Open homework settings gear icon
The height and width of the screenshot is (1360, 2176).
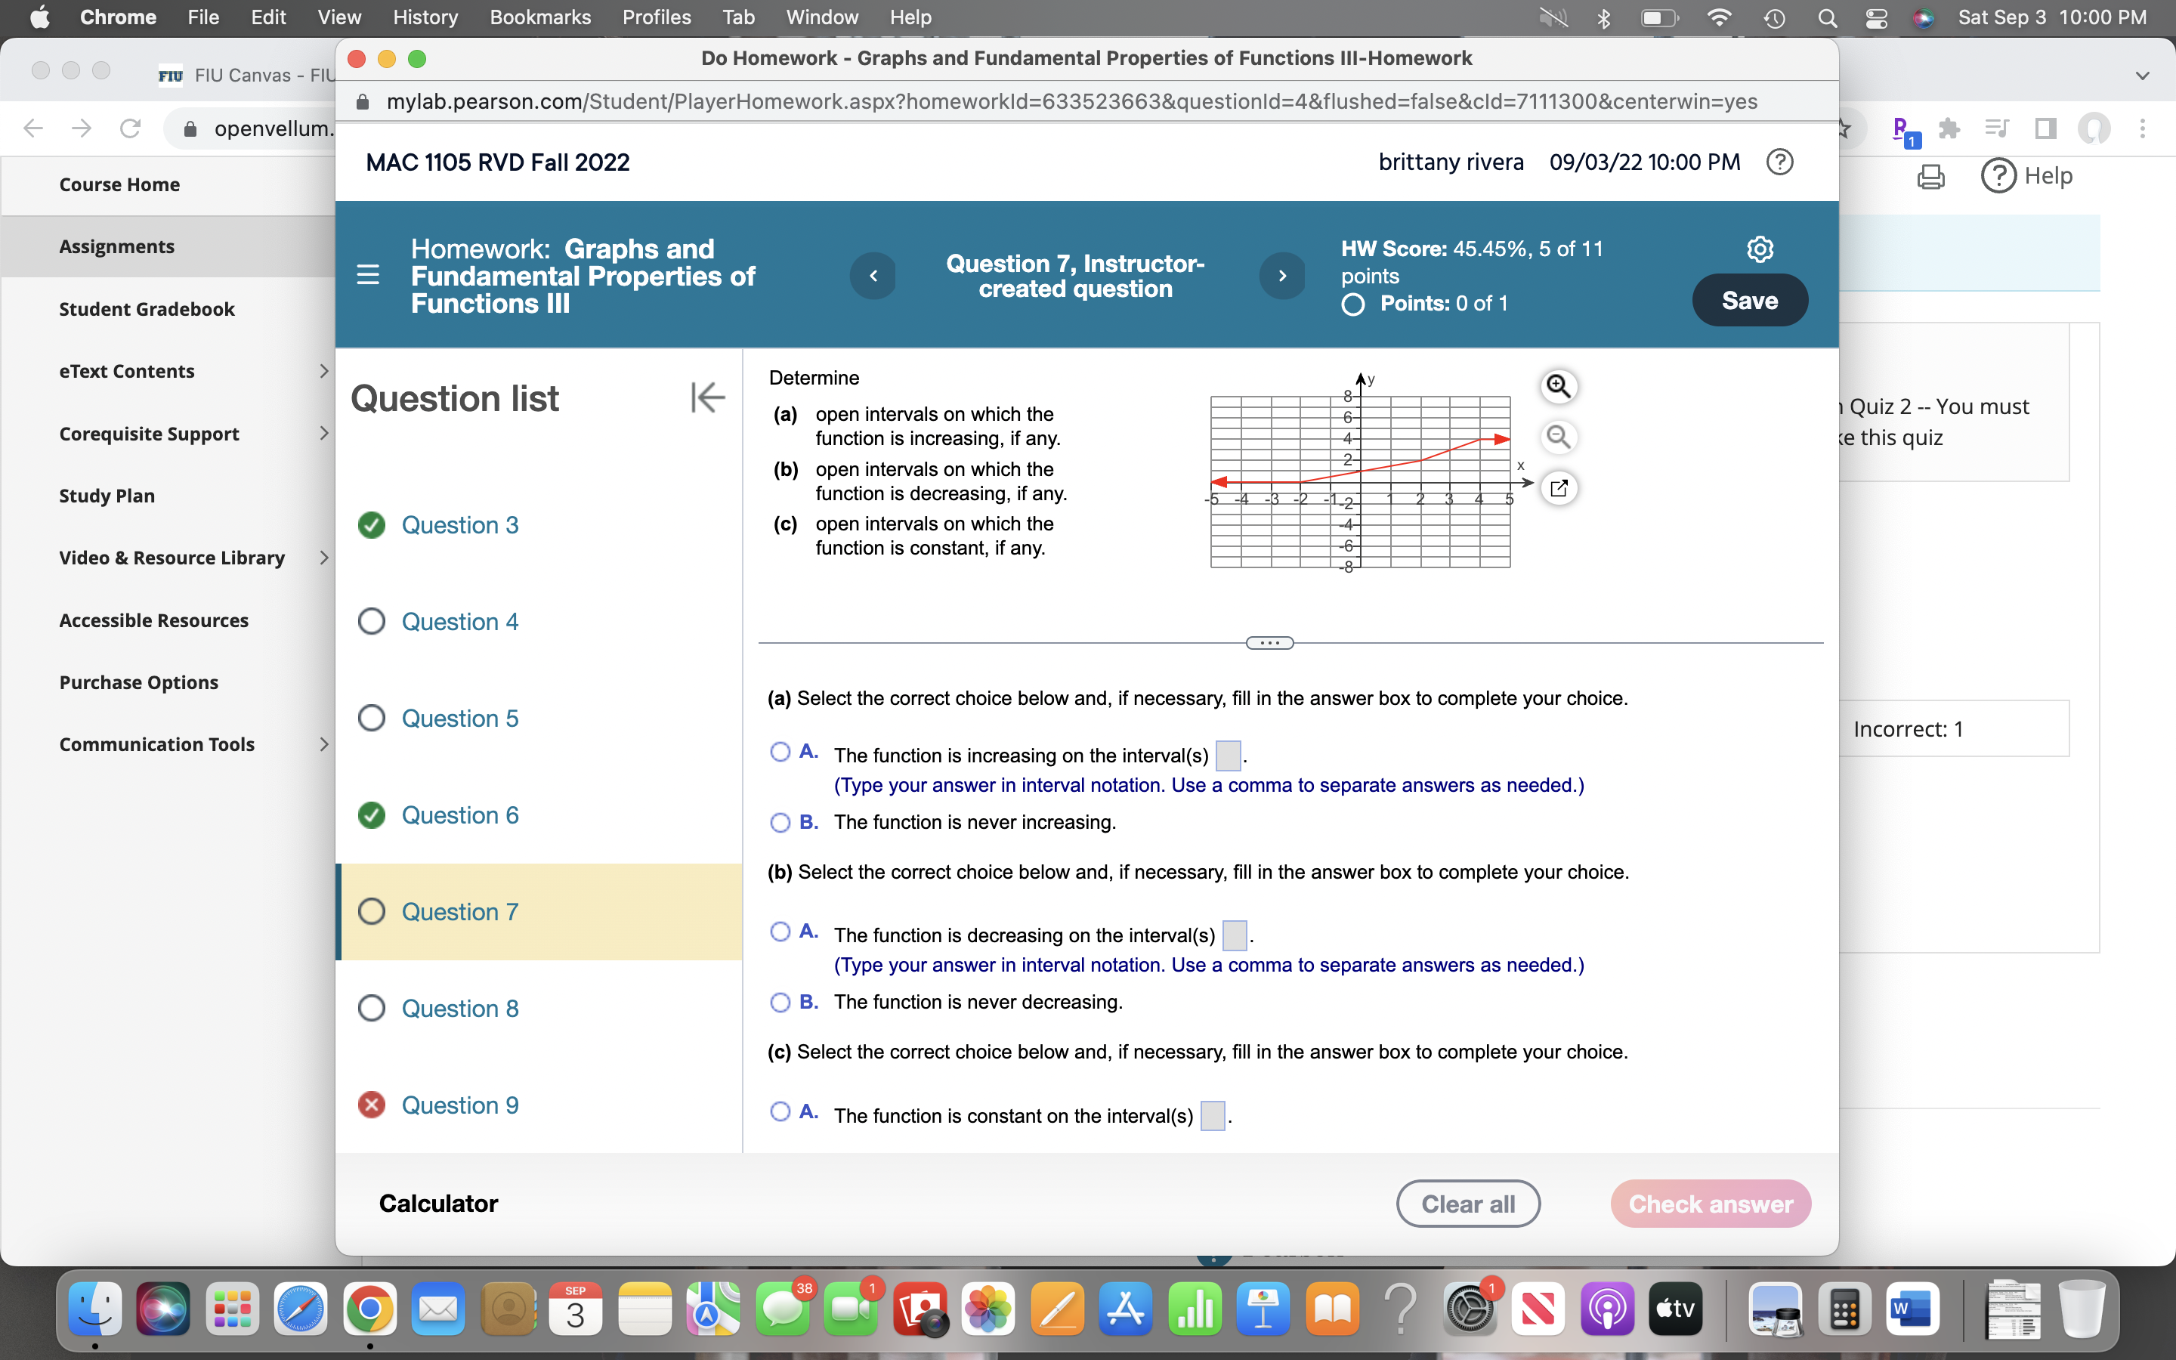click(1759, 249)
